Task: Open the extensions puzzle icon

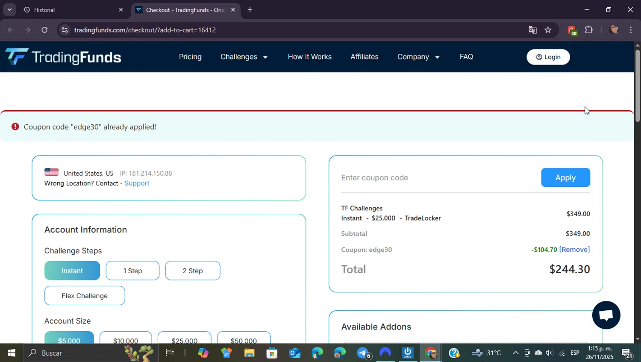Action: [589, 30]
